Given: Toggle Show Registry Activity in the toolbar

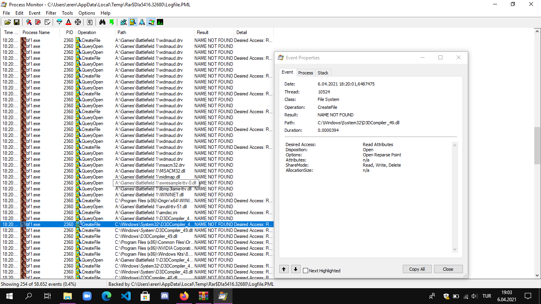Looking at the screenshot, I should coord(124,22).
